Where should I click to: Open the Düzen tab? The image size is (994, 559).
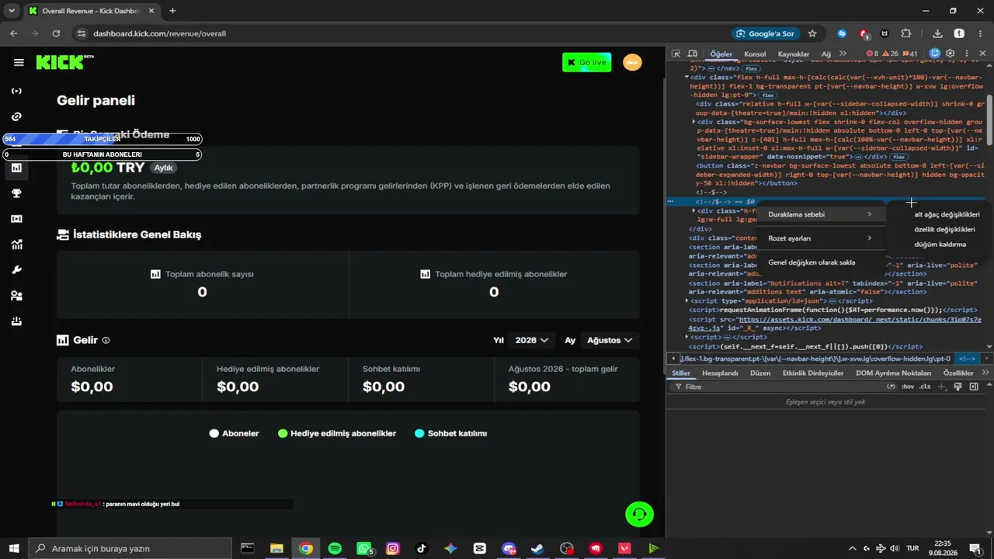(x=760, y=373)
